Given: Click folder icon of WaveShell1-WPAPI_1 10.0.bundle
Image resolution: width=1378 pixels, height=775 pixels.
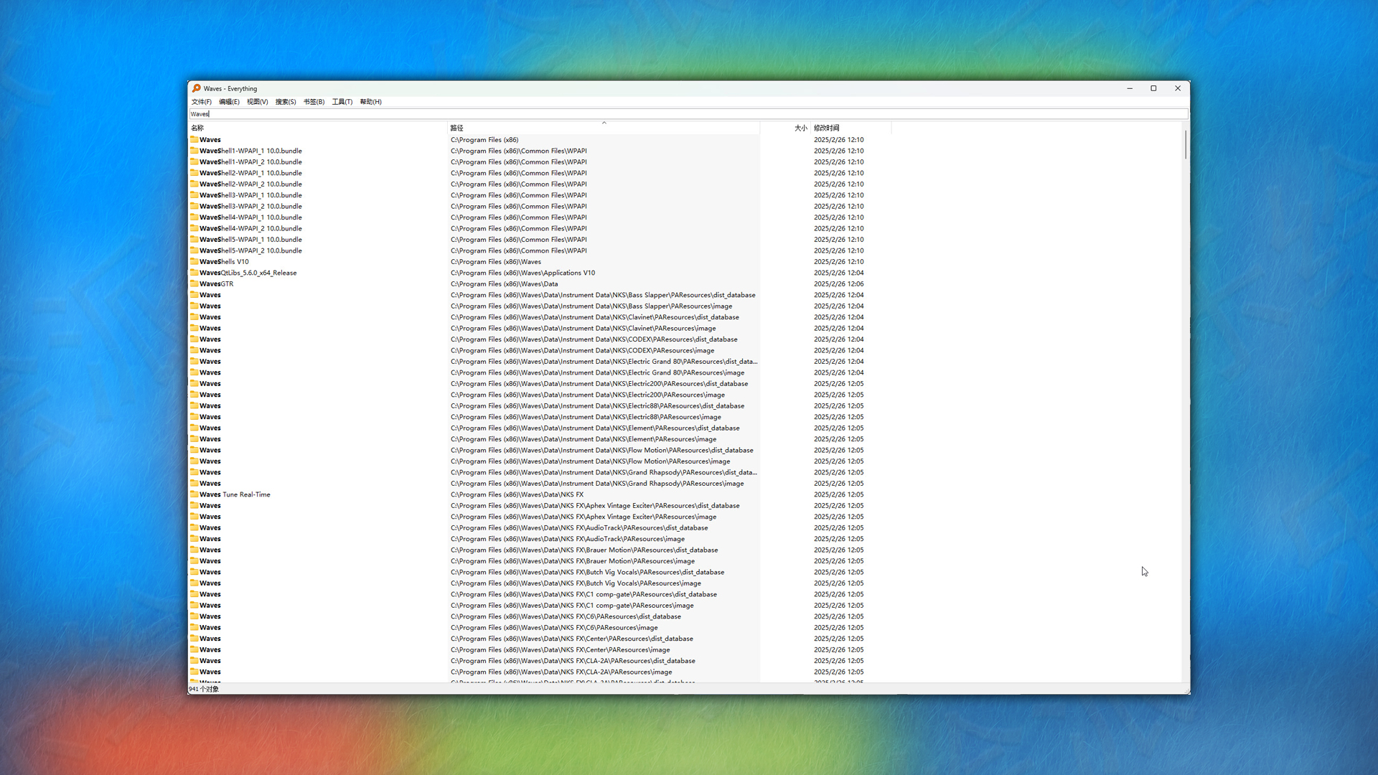Looking at the screenshot, I should coord(194,151).
